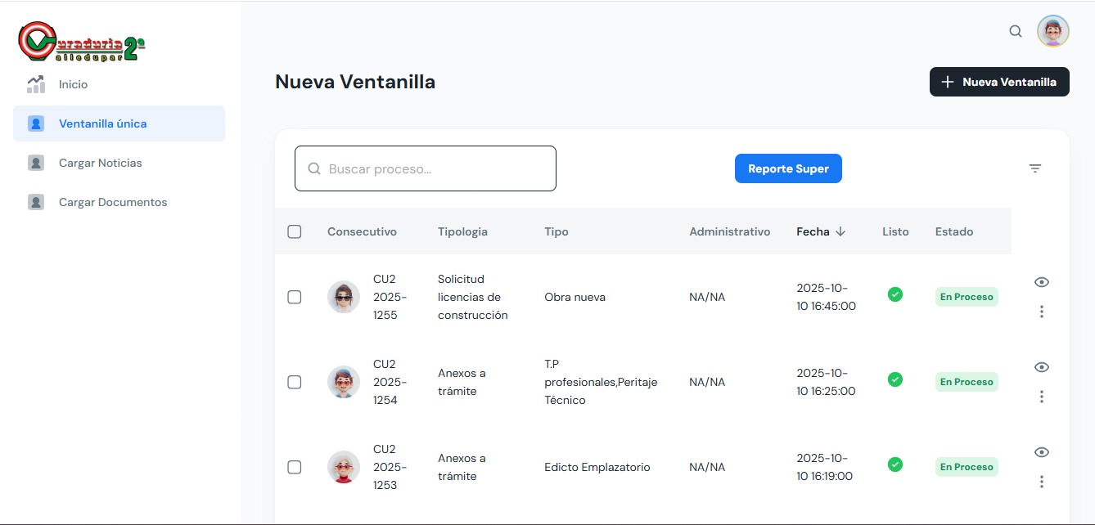The image size is (1095, 525).
Task: Click the Curaduría 2 Valledupar logo
Action: point(82,43)
